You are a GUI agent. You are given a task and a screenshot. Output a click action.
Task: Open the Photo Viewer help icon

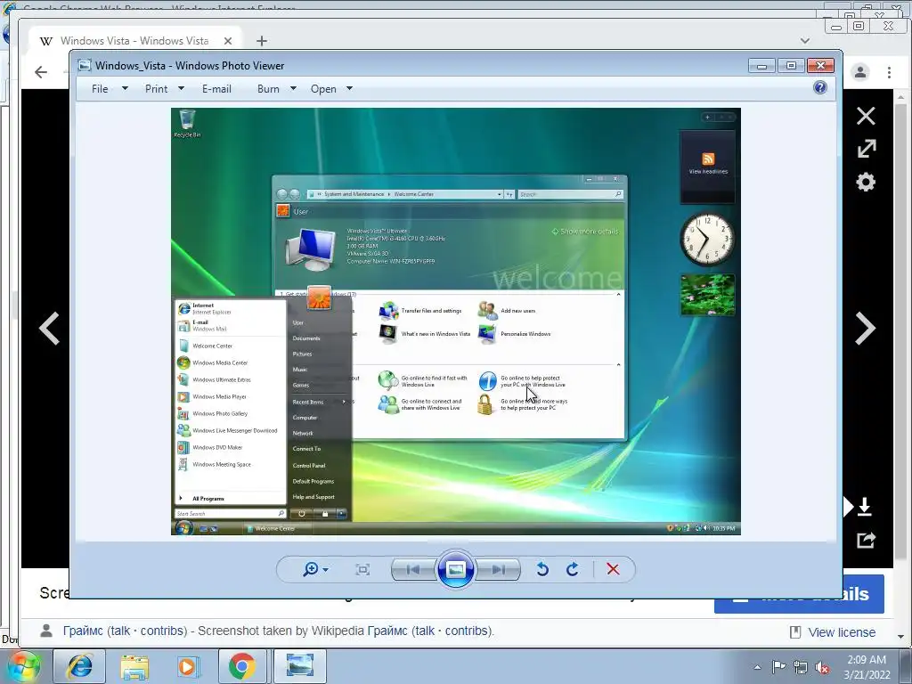[x=820, y=88]
